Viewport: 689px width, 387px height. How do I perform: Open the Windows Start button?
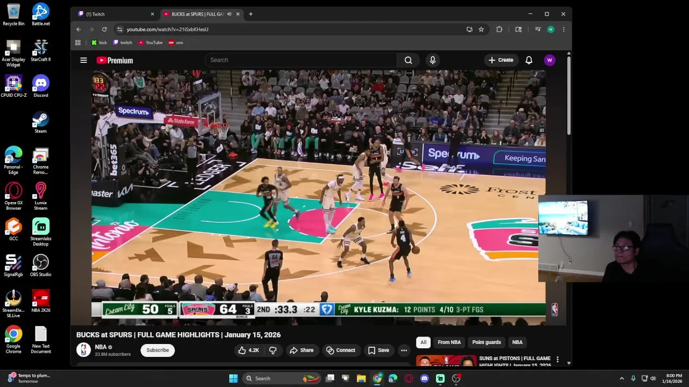tap(233, 378)
